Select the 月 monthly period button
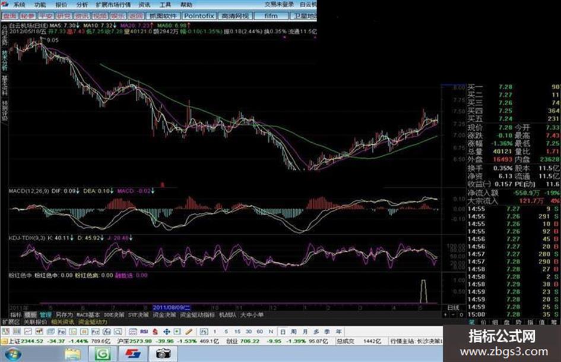Image resolution: width=561 pixels, height=362 pixels. coord(305,332)
